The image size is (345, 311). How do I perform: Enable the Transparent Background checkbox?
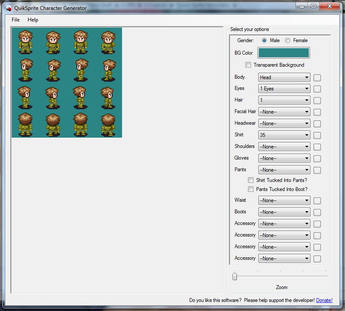click(x=248, y=65)
